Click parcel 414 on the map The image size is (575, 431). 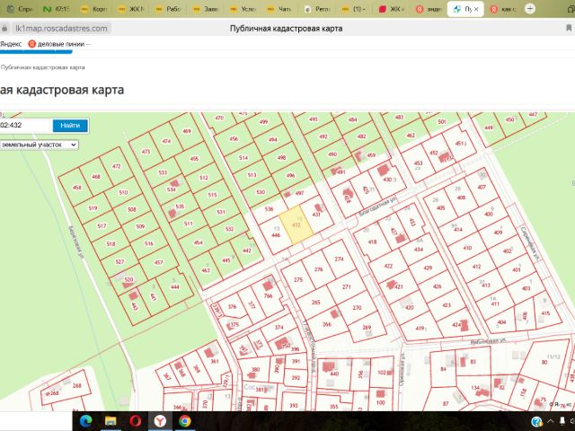click(458, 230)
